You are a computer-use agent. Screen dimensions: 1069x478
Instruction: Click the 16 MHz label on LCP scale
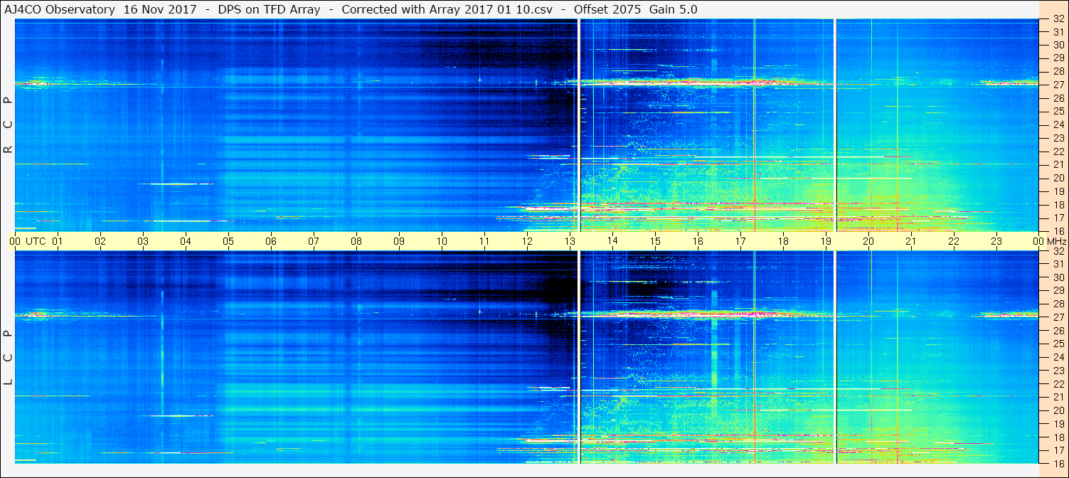tap(1058, 464)
